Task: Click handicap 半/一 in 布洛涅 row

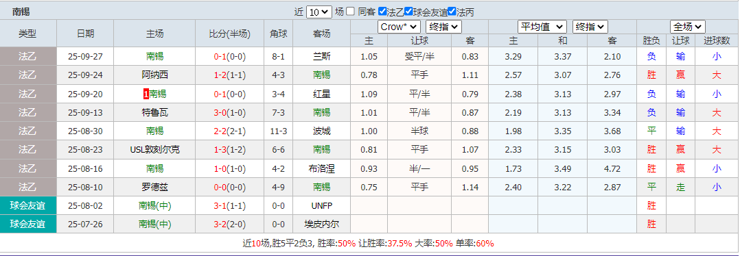Action: tap(419, 168)
